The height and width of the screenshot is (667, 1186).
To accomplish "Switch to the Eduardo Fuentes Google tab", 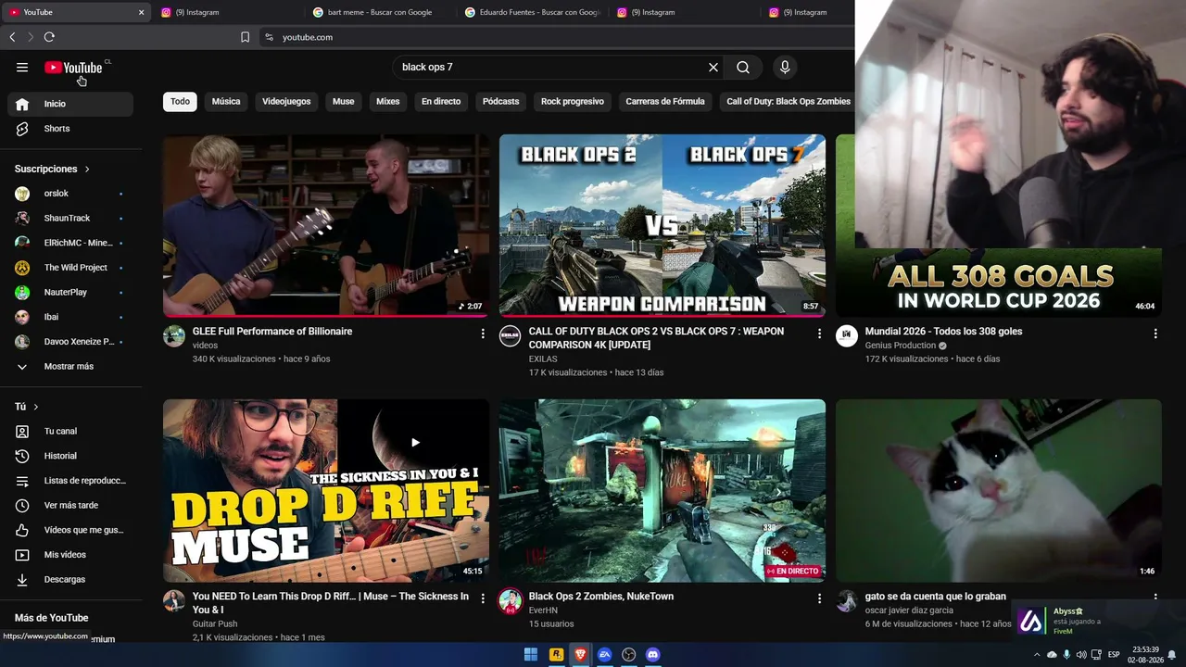I will (531, 12).
